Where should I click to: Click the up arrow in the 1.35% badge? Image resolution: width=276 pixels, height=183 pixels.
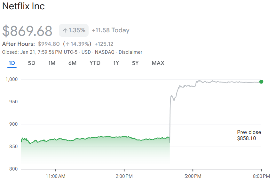tap(65, 30)
